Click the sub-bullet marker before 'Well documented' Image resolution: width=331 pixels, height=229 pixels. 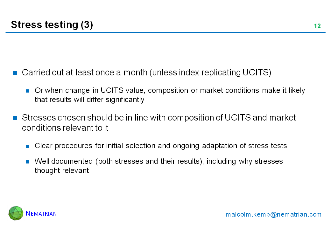28,162
